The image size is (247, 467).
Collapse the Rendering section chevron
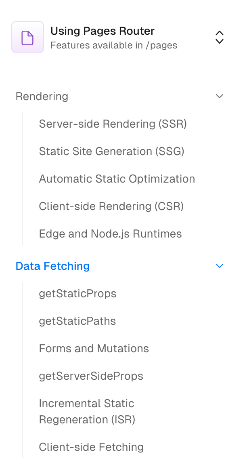[x=220, y=96]
